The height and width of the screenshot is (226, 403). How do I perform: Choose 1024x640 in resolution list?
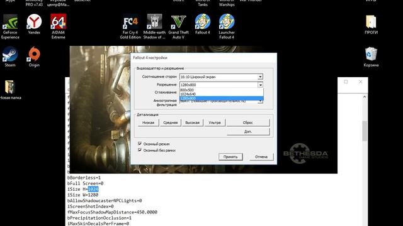click(x=221, y=94)
